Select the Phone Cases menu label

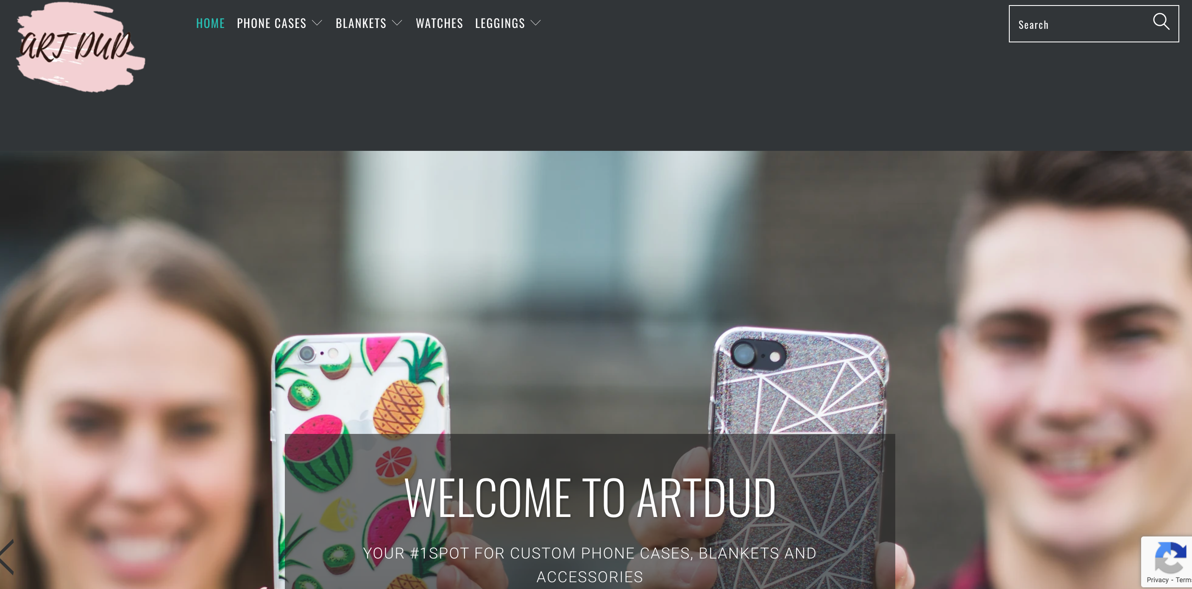pyautogui.click(x=272, y=23)
